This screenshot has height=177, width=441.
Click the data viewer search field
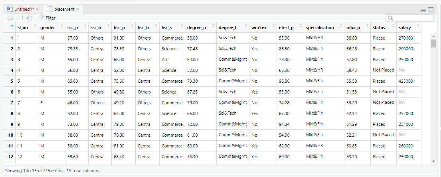[x=409, y=18]
